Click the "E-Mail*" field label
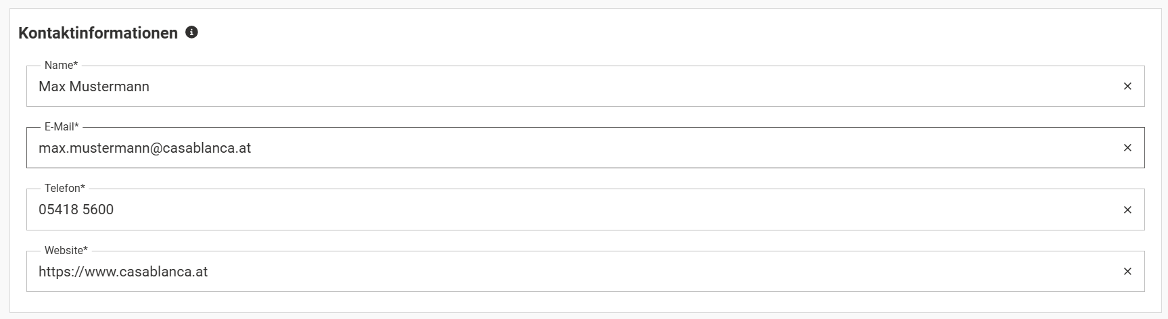The width and height of the screenshot is (1168, 319). click(62, 127)
